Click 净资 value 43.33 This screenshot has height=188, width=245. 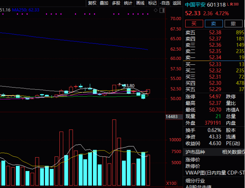(x=215, y=137)
